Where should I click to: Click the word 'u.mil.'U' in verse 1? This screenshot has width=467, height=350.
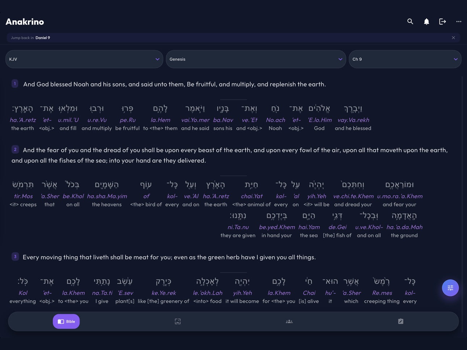pyautogui.click(x=68, y=120)
